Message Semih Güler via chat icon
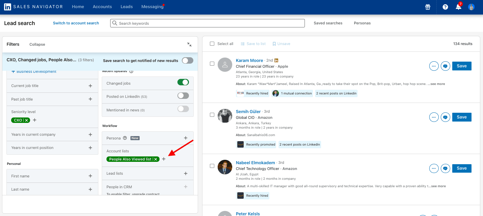The width and height of the screenshot is (483, 216). (445, 117)
